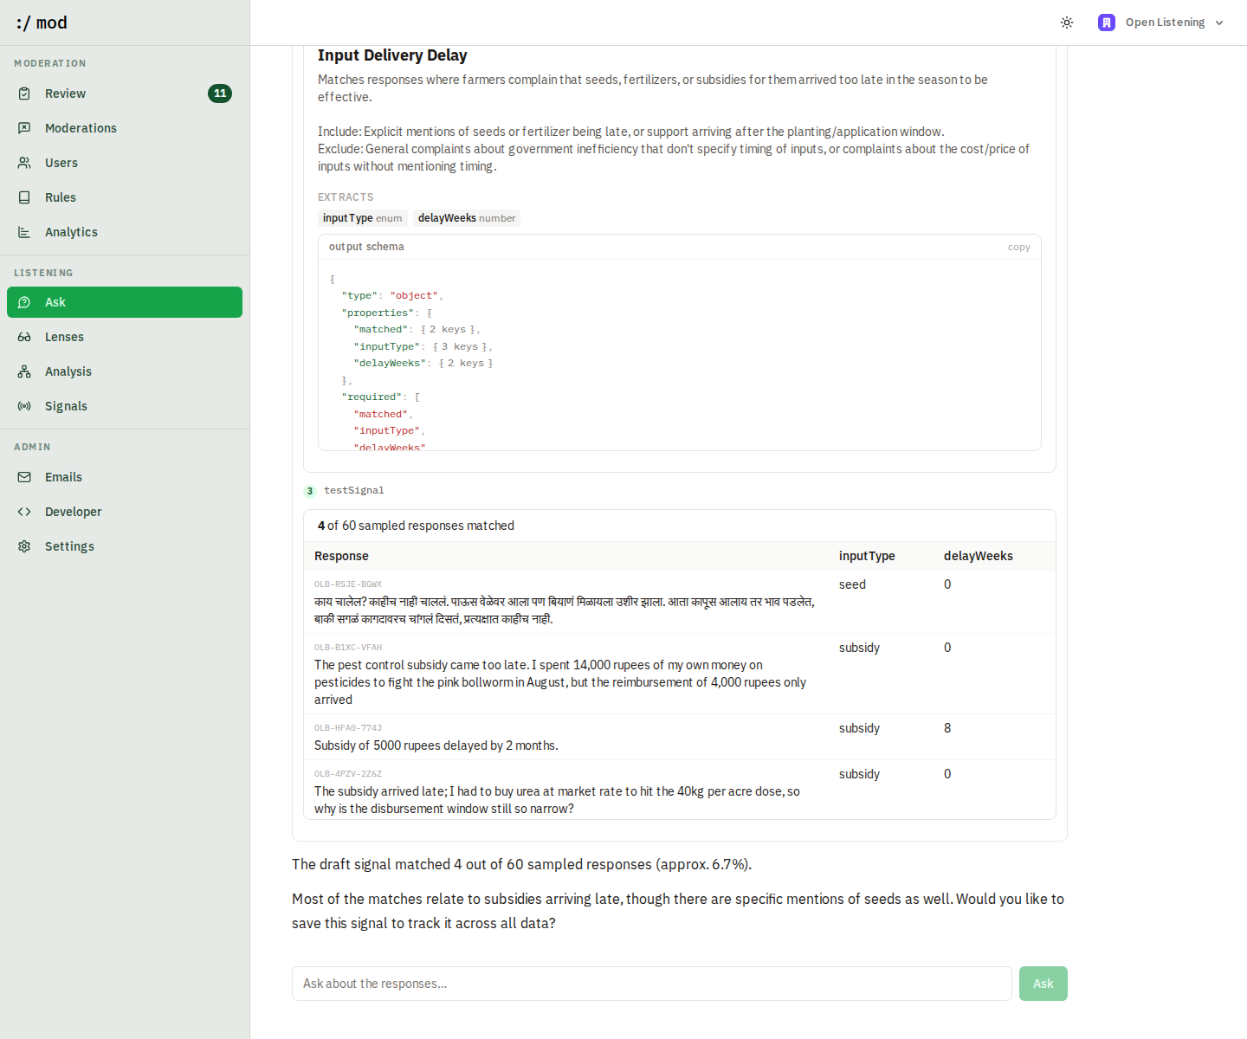The height and width of the screenshot is (1039, 1247).
Task: Click the Settings gear icon
Action: click(x=24, y=546)
